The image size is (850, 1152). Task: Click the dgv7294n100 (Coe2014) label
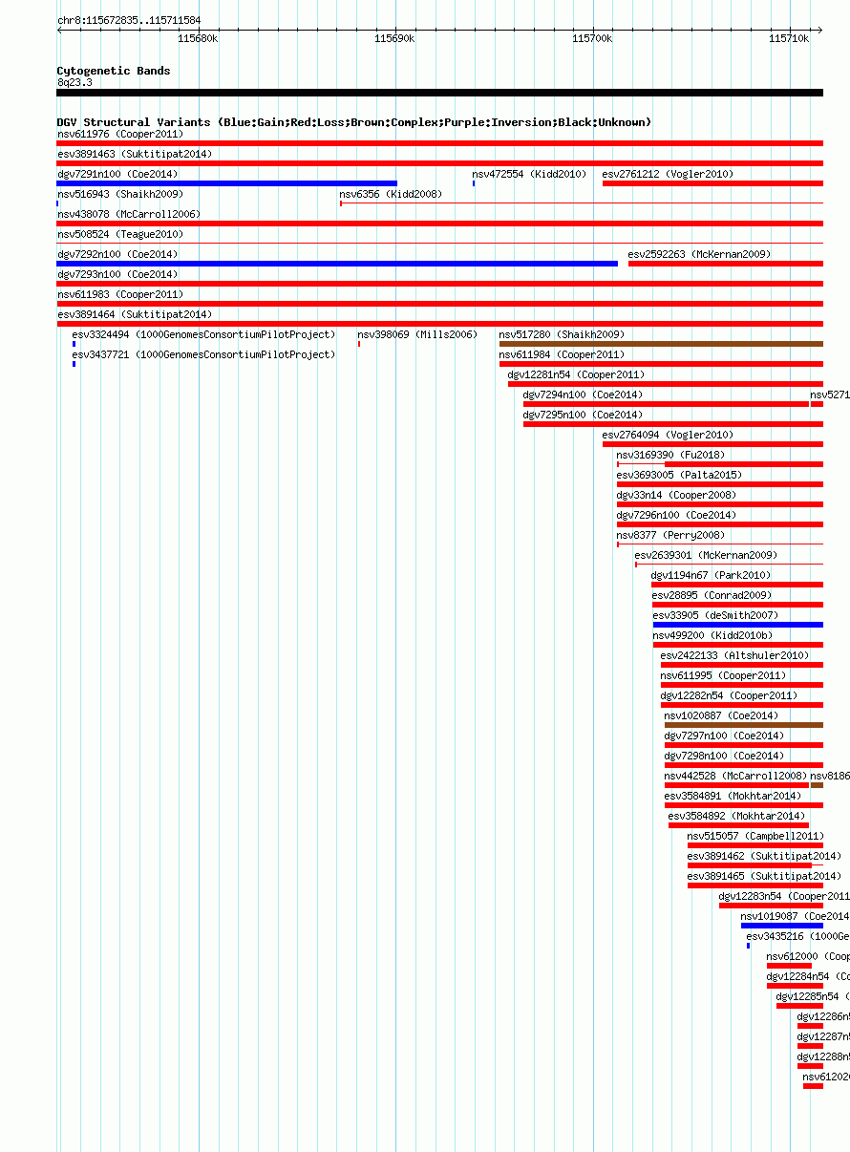[x=583, y=395]
